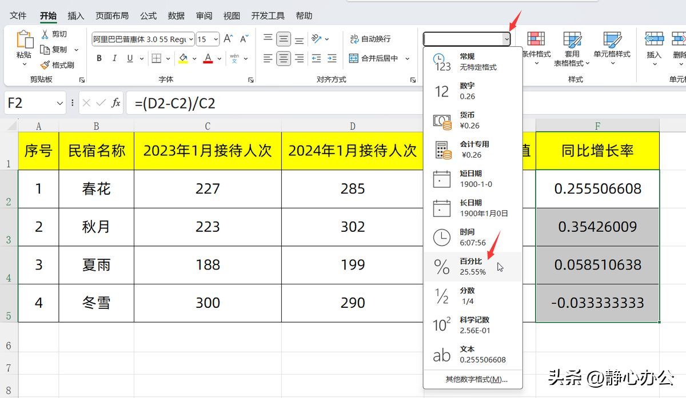
Task: Click the red font color swatch
Action: pos(208,59)
